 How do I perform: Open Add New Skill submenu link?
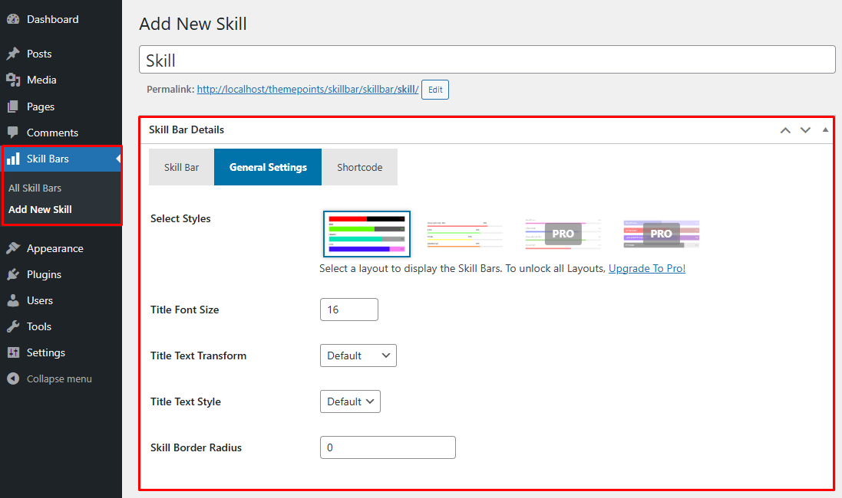click(x=40, y=210)
